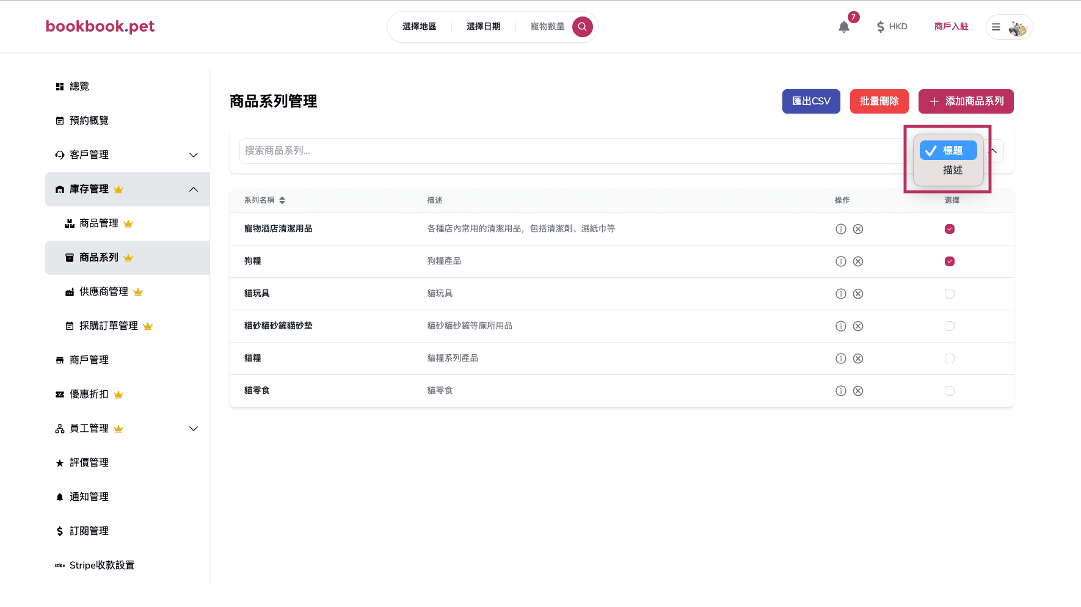The height and width of the screenshot is (607, 1081).
Task: Open 供應商管理 submenu item
Action: [x=128, y=292]
